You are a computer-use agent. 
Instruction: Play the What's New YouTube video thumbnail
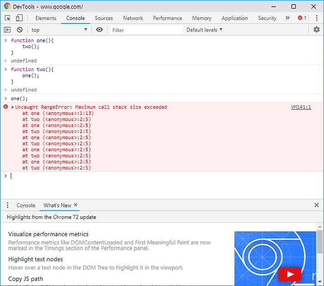coord(290,274)
